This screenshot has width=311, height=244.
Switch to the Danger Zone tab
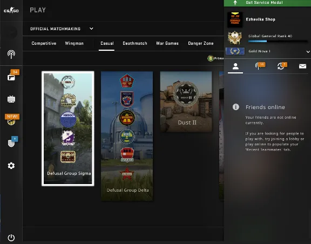click(x=201, y=43)
